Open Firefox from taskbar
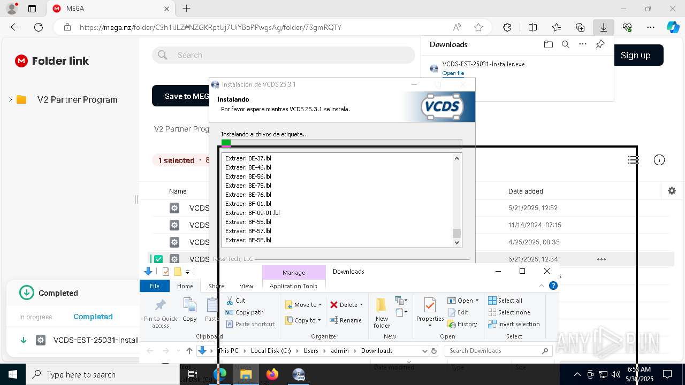This screenshot has height=385, width=685. pos(272,374)
